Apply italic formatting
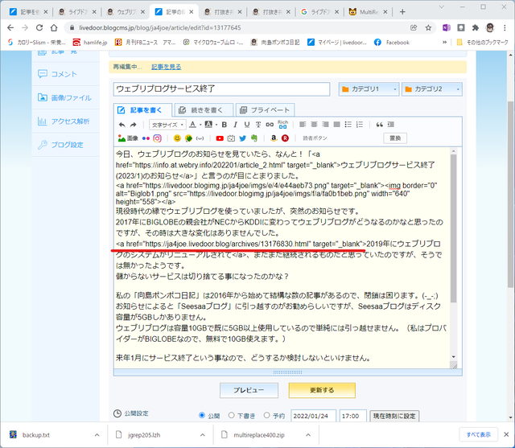Screen dimensions: 515x448 236,125
